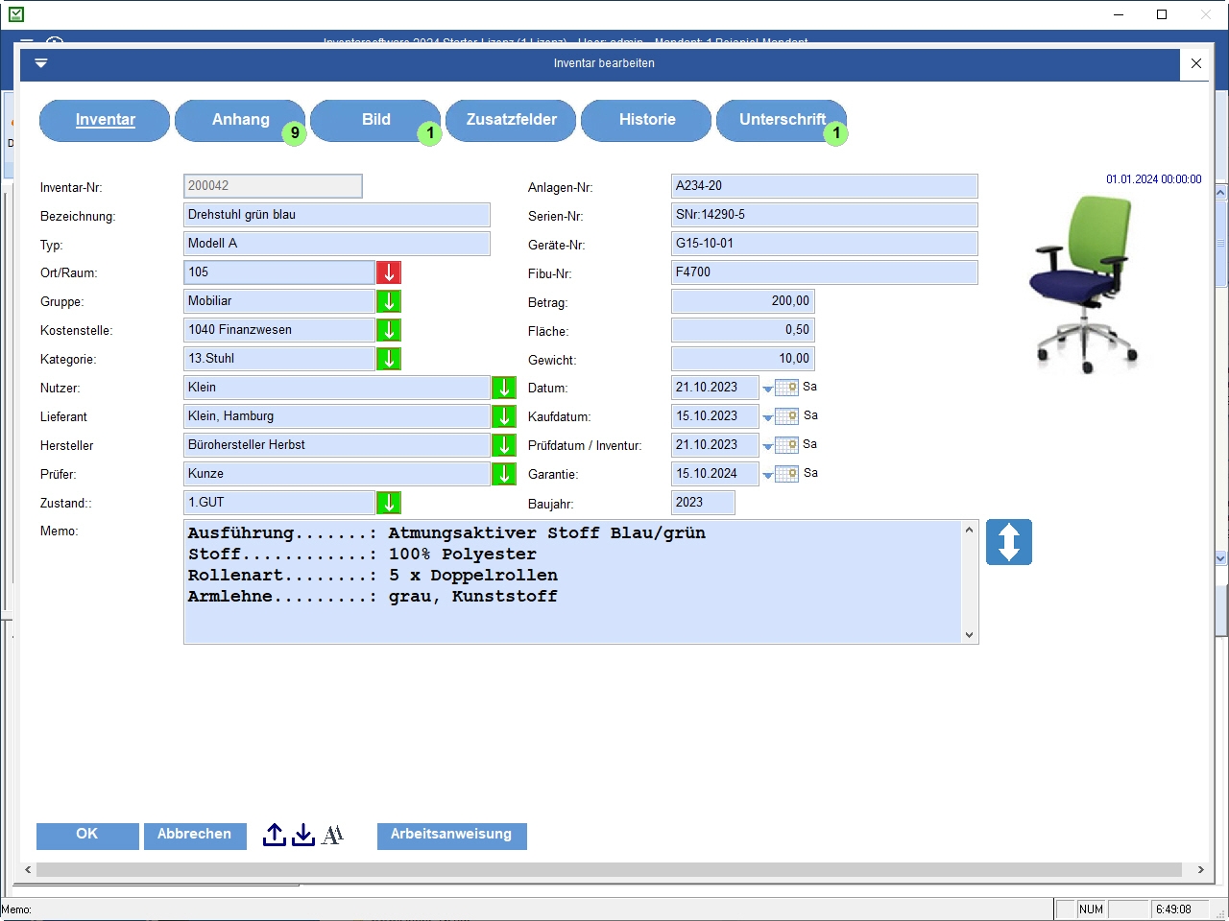Click the Betrag field showing 200,00
The image size is (1229, 921).
point(742,301)
